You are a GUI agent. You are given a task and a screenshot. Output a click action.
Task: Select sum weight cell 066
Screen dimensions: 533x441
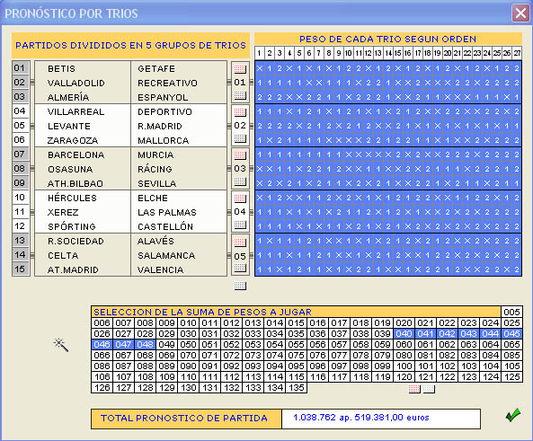tap(102, 356)
